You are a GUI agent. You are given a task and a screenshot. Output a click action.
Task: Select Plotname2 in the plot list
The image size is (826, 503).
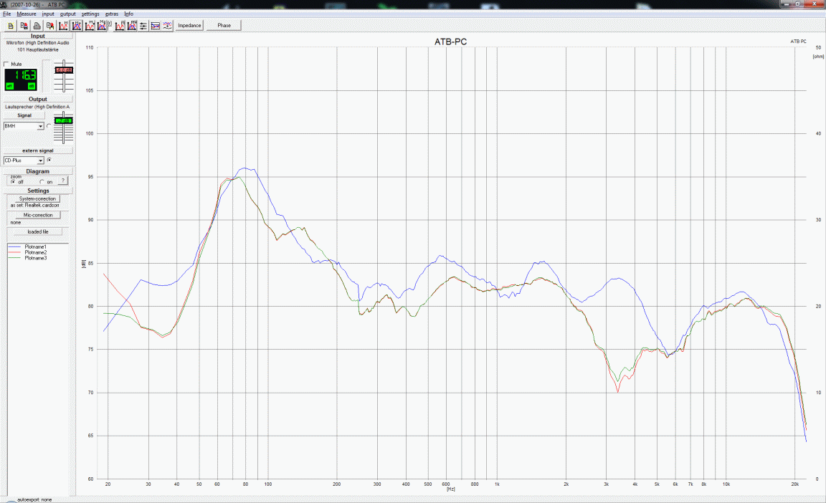coord(35,252)
